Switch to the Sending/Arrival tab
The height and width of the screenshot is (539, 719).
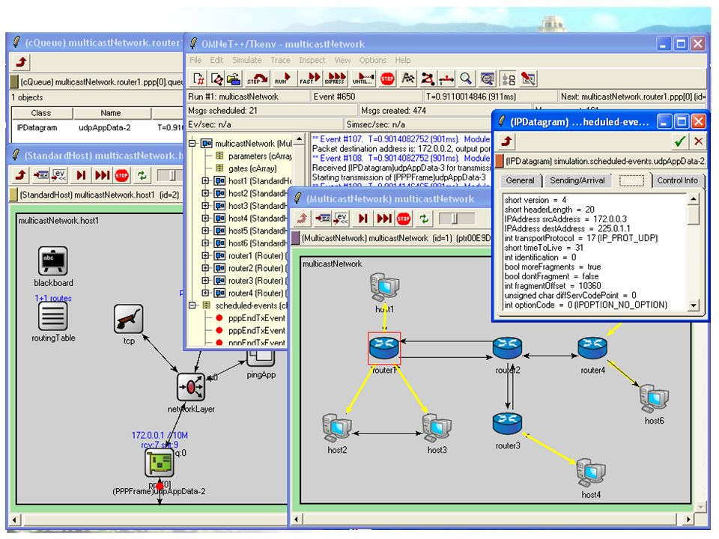pos(577,180)
